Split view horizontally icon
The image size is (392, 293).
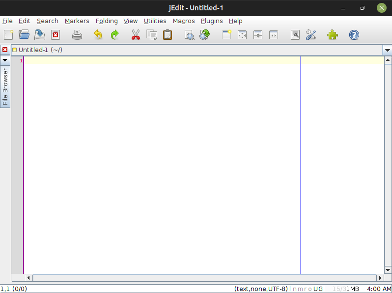click(x=258, y=35)
